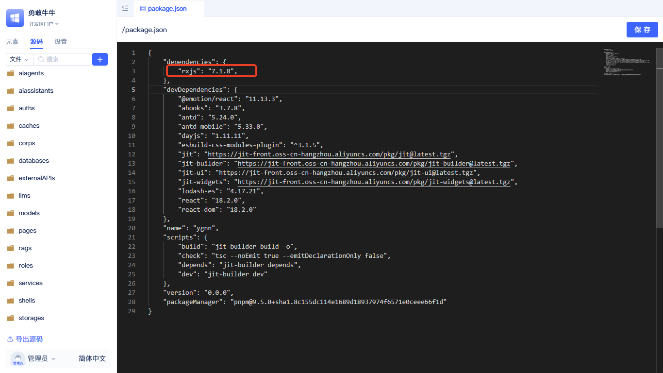Image resolution: width=663 pixels, height=373 pixels.
Task: Click the search magnifier icon
Action: pyautogui.click(x=41, y=59)
